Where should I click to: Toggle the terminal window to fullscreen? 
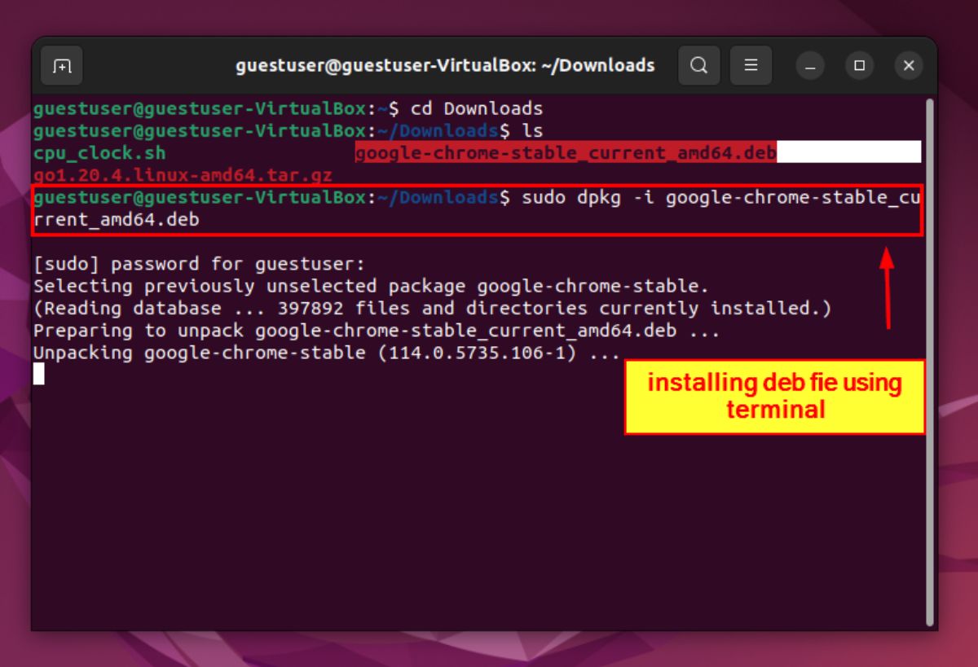[x=859, y=65]
